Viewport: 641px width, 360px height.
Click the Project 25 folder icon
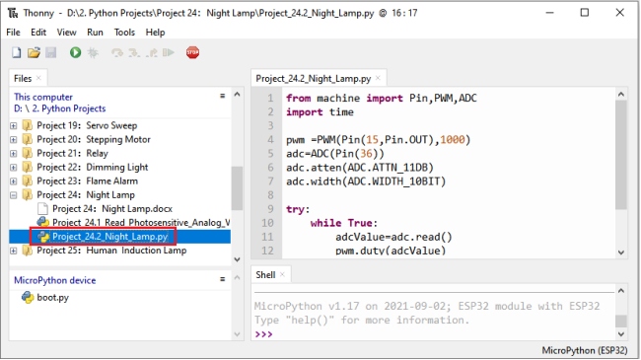click(28, 251)
